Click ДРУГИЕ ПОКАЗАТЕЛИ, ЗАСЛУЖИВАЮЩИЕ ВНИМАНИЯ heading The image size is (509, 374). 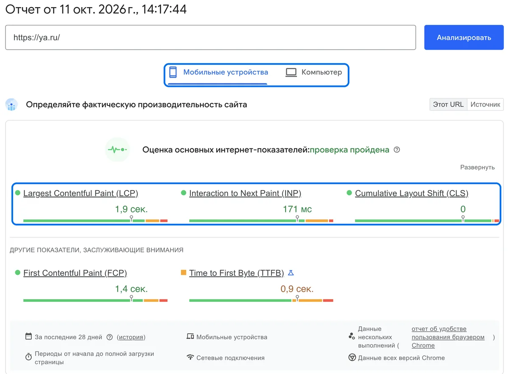coord(97,250)
